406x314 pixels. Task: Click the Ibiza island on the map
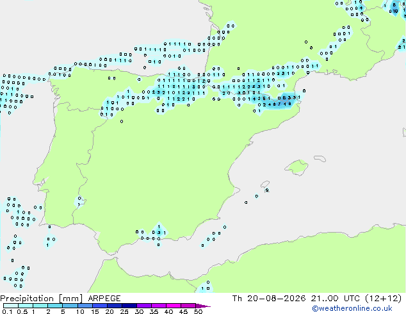264,185
